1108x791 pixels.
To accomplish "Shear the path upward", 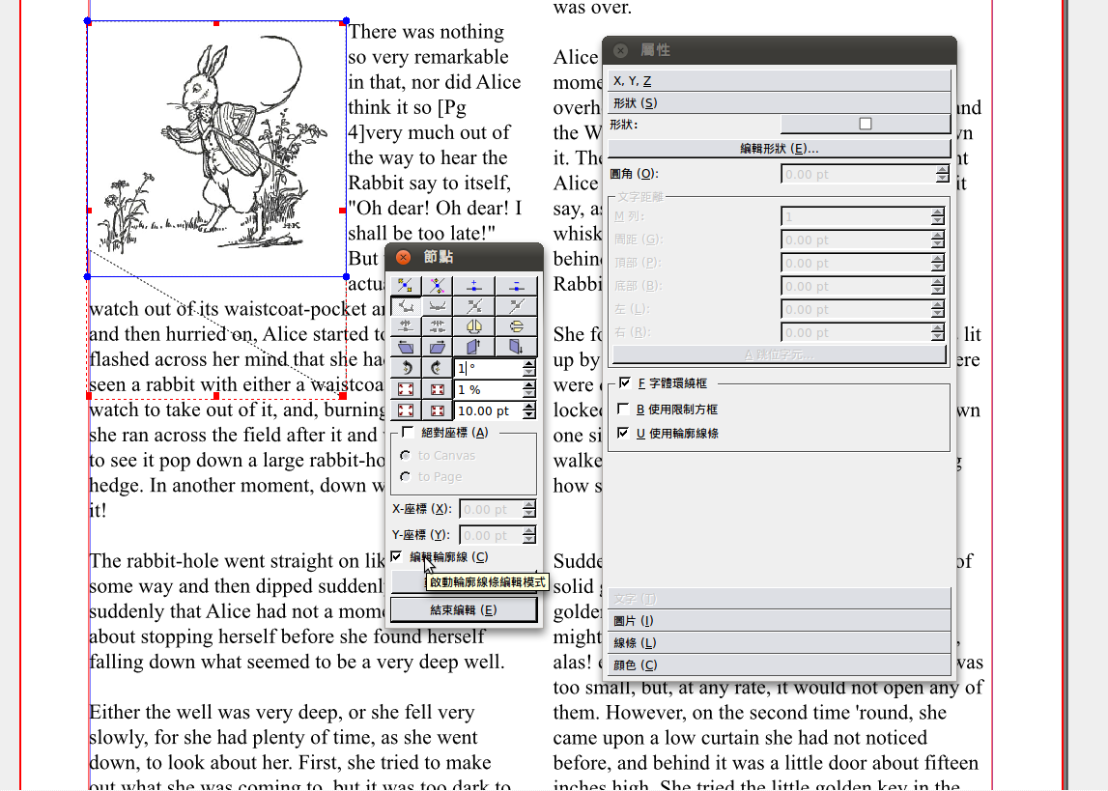I will (474, 347).
